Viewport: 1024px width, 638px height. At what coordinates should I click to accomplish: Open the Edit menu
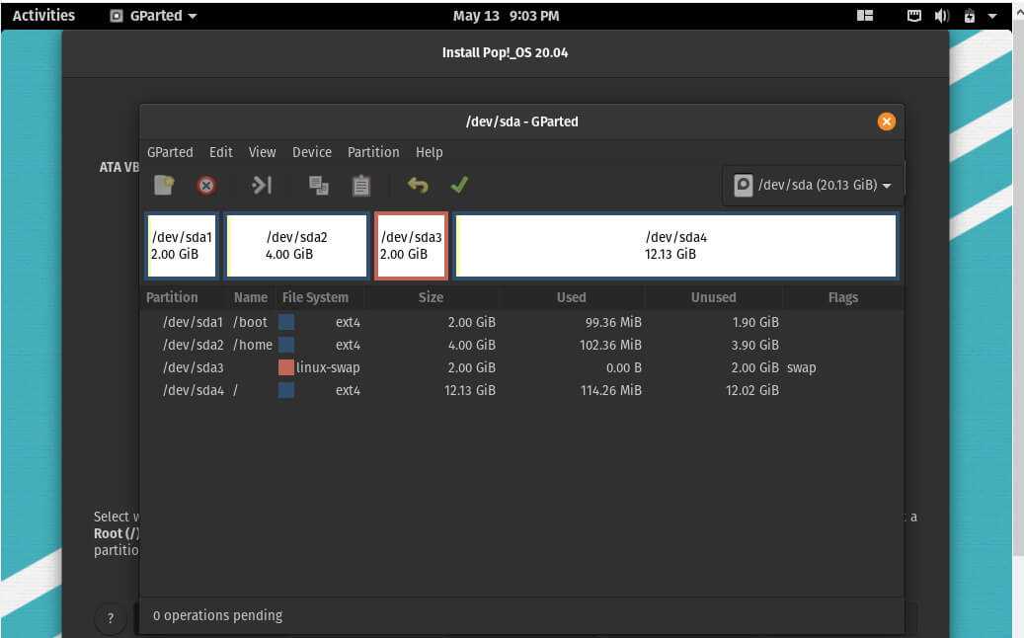[x=221, y=152]
